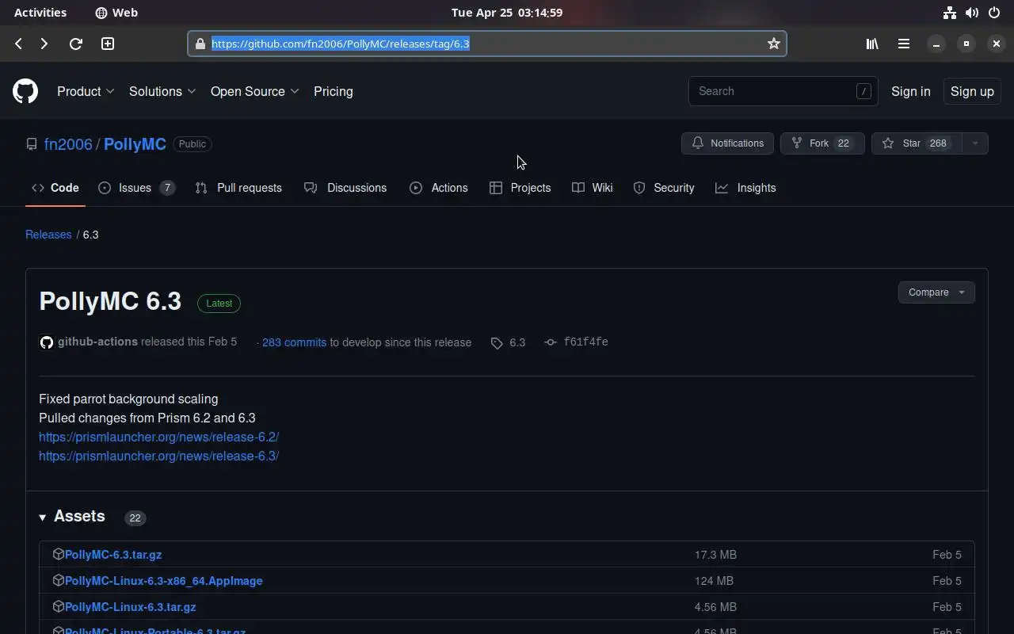Click the Latest release badge
Image resolution: width=1014 pixels, height=634 pixels.
pos(219,304)
